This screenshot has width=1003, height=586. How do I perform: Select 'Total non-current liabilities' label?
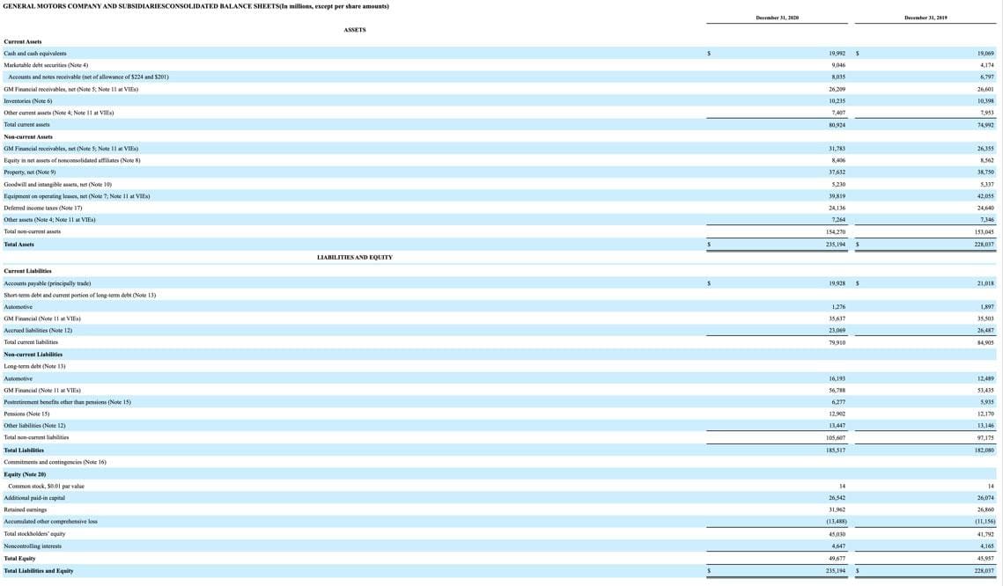tap(36, 438)
